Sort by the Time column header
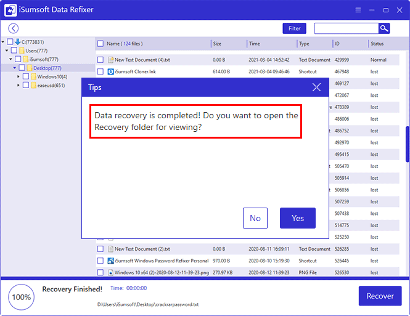This screenshot has height=316, width=410. point(255,44)
